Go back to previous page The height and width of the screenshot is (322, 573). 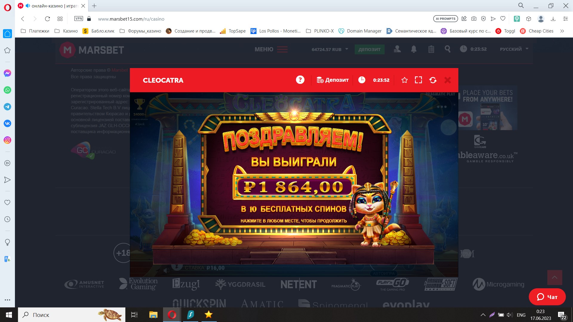point(23,19)
